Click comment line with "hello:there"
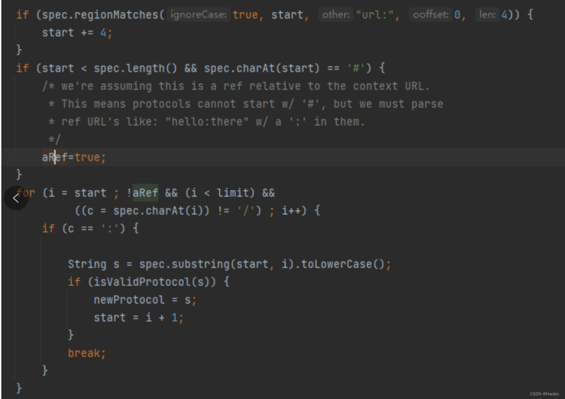The width and height of the screenshot is (565, 399). [x=207, y=122]
